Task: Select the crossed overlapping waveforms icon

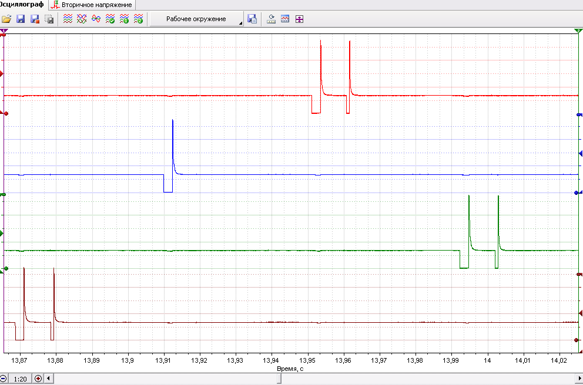Action: tap(82, 19)
